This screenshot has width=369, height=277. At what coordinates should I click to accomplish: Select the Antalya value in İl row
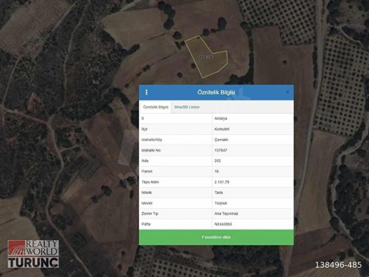point(221,118)
